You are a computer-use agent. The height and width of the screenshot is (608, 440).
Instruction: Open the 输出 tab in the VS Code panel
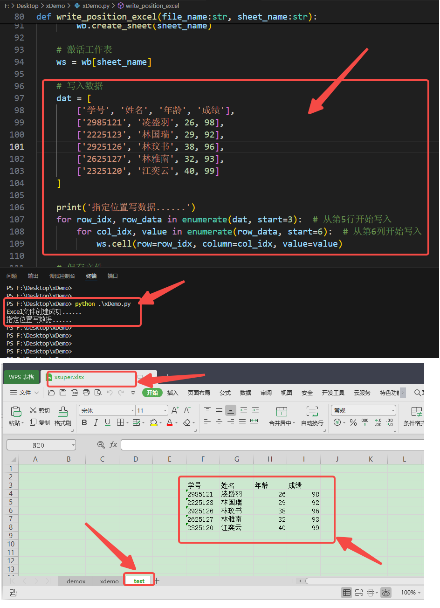(33, 276)
